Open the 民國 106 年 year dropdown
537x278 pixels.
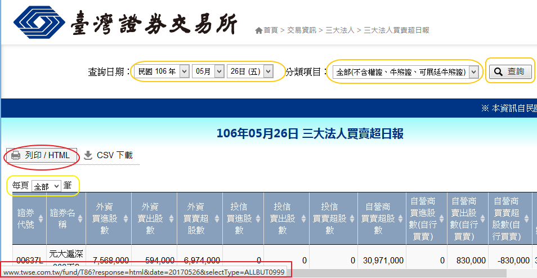pos(162,72)
